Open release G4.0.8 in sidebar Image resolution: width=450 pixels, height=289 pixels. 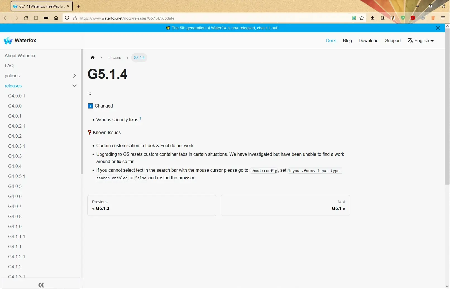(x=15, y=216)
